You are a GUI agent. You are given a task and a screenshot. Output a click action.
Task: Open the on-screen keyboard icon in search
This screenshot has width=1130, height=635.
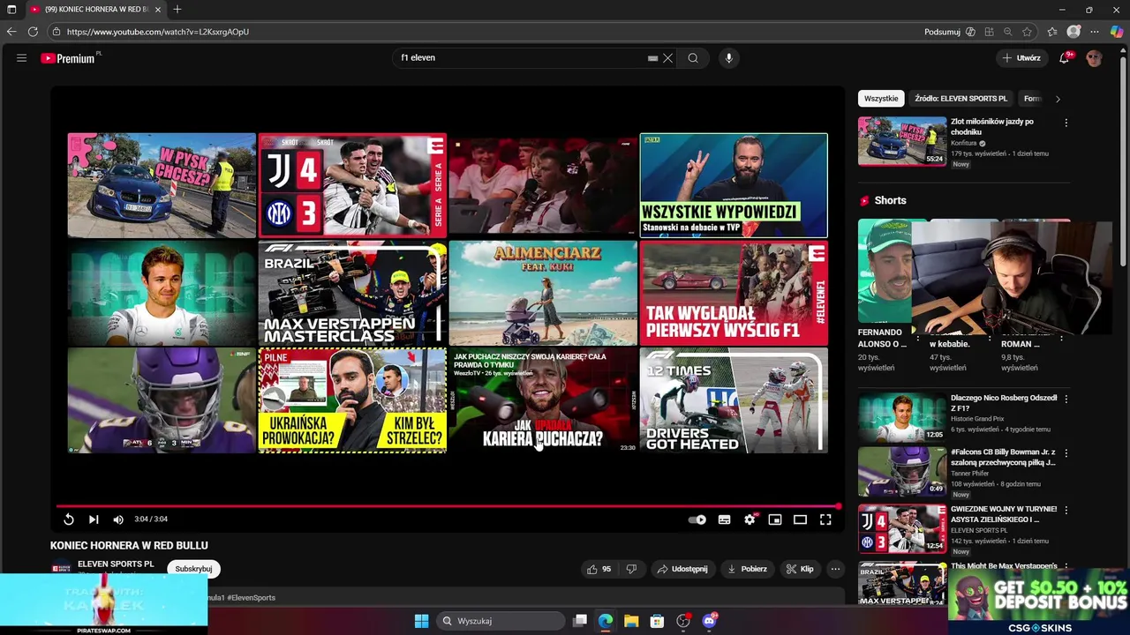click(652, 58)
